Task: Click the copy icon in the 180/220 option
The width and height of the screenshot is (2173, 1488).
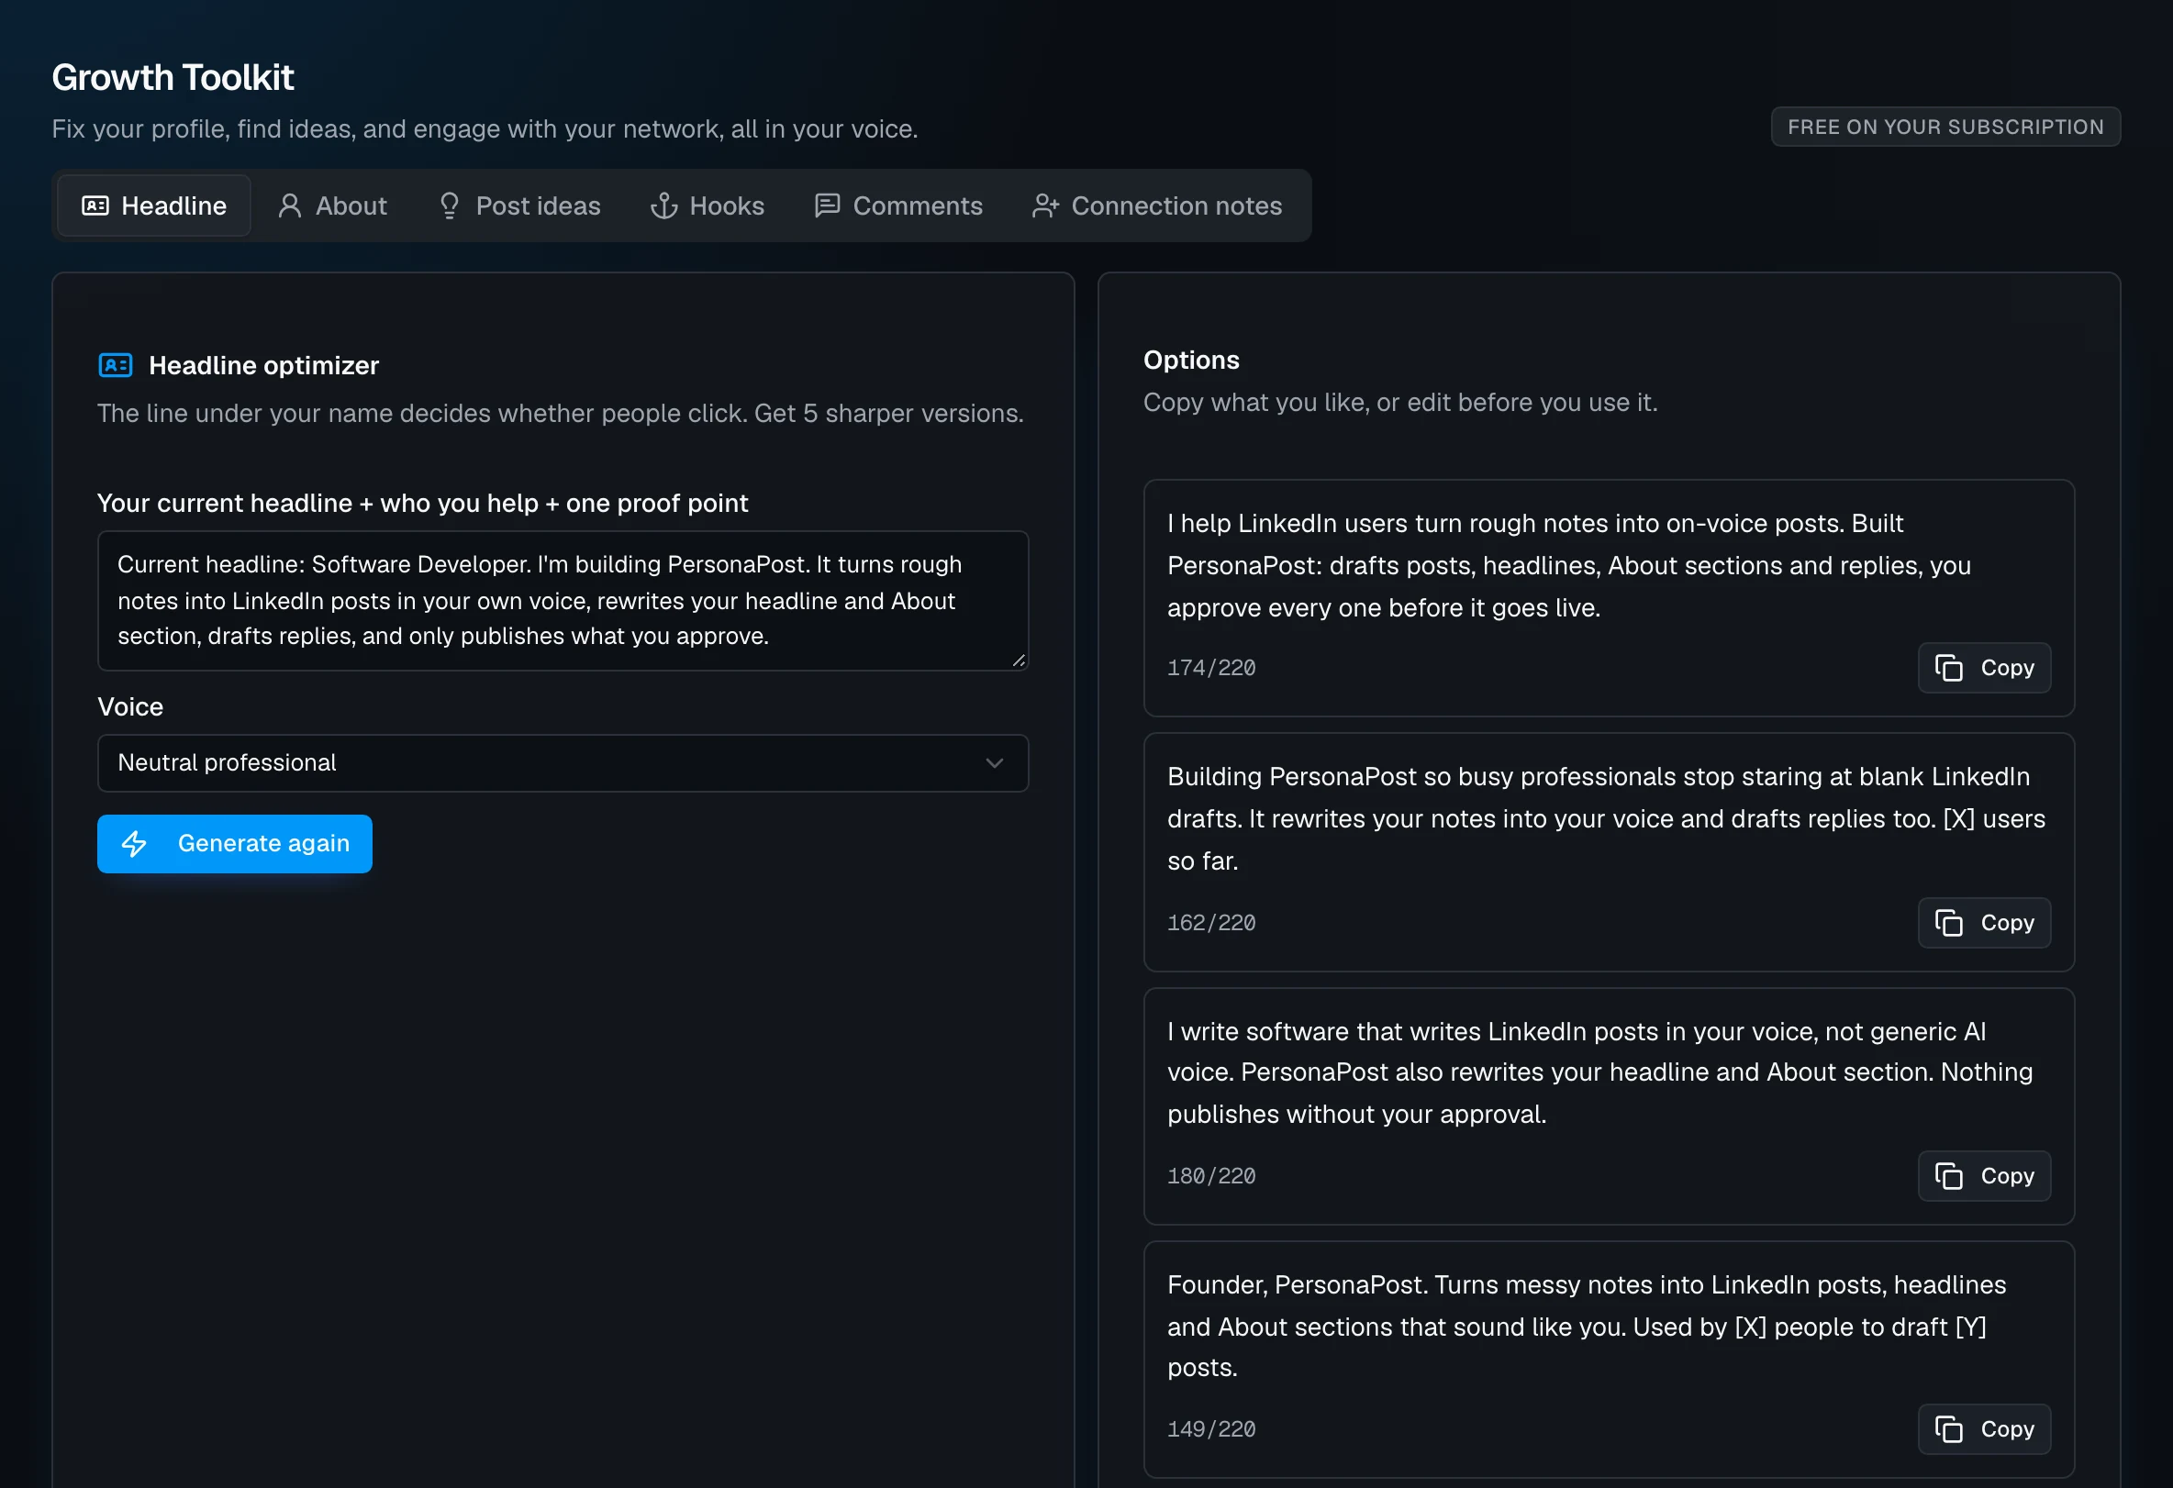Action: 1948,1177
